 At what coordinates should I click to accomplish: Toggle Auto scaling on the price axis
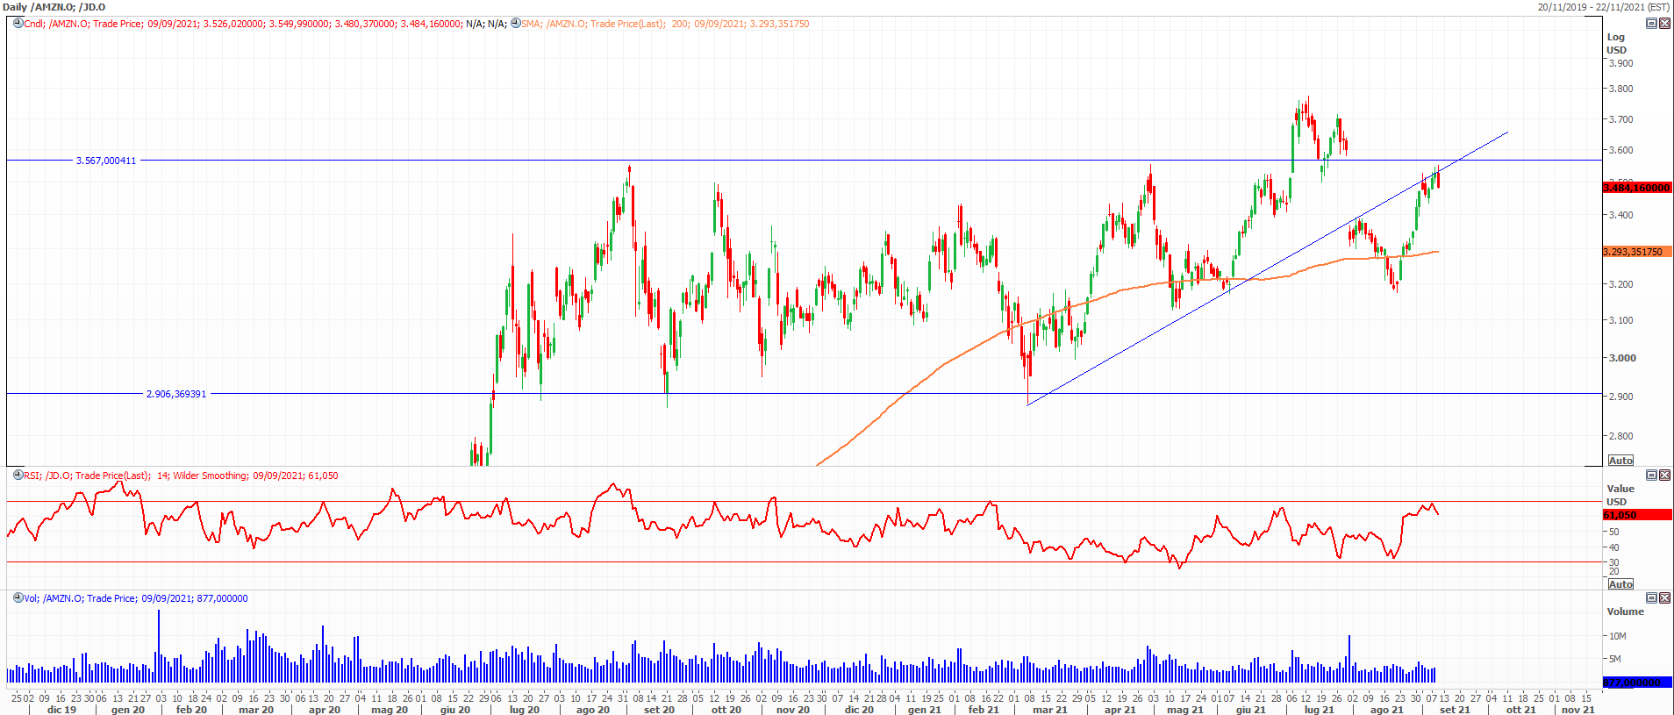pyautogui.click(x=1620, y=461)
